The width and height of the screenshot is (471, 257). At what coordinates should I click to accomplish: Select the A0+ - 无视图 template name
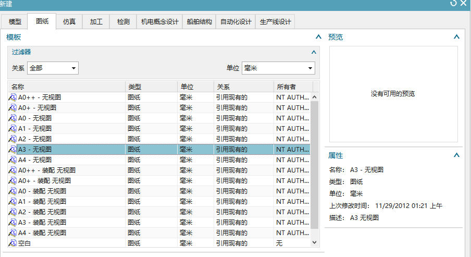pyautogui.click(x=37, y=107)
